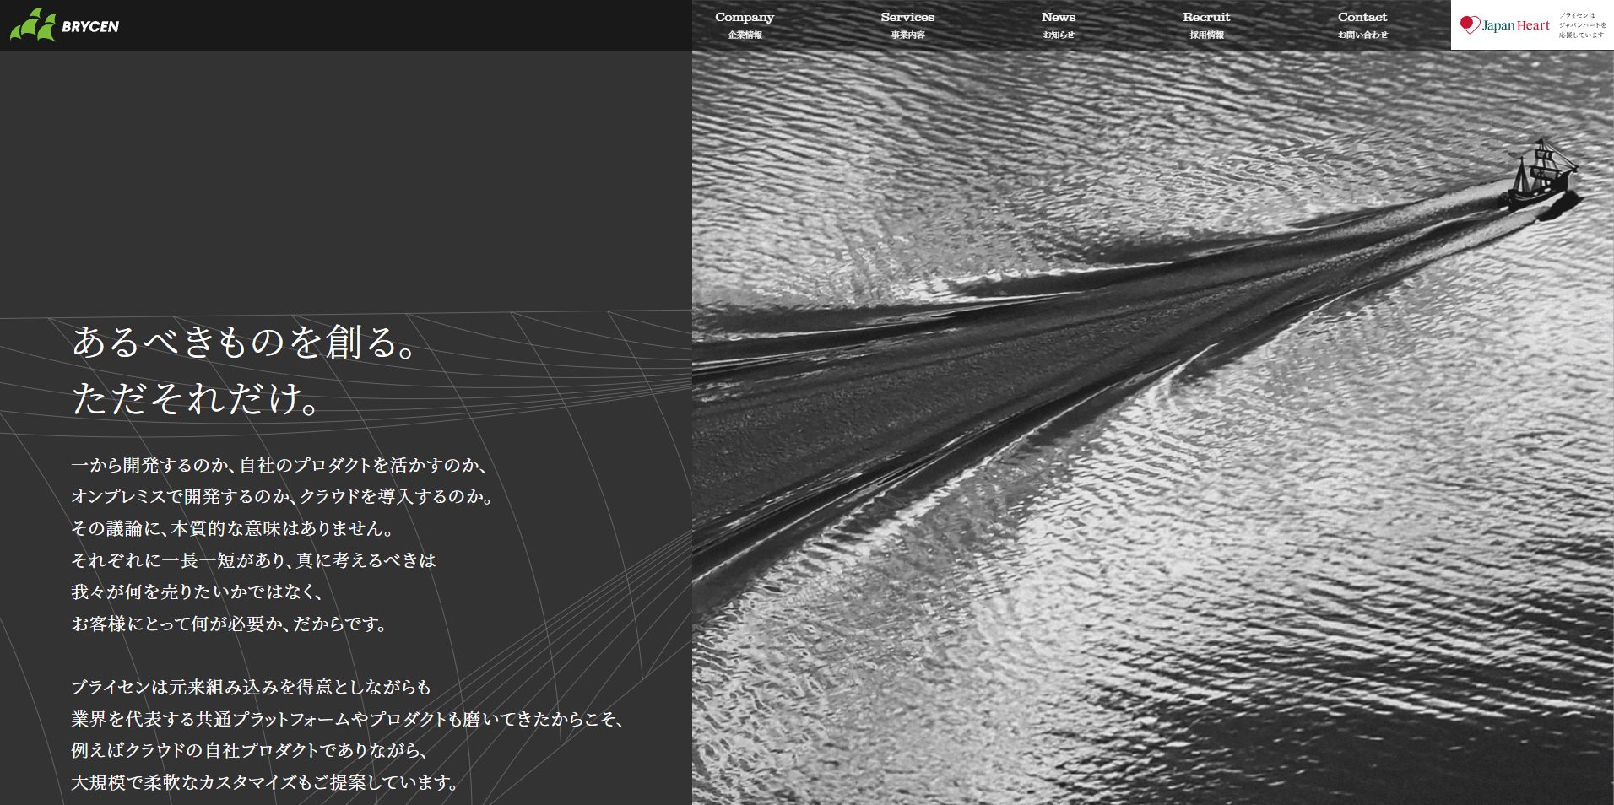The width and height of the screenshot is (1614, 805).
Task: Click the line その議論に、本質的な意味はありません。
Action: click(233, 528)
